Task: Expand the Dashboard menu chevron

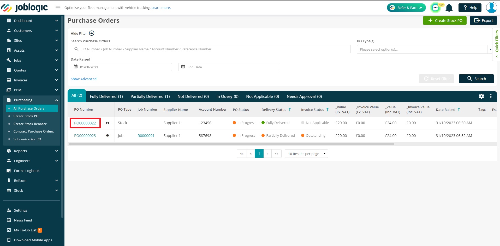Action: [57, 21]
